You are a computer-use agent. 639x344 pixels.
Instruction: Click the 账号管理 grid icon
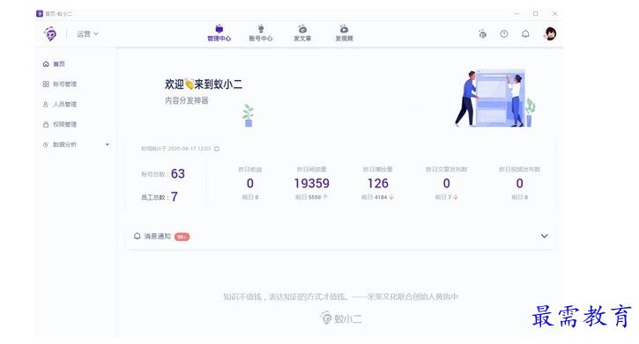[46, 84]
